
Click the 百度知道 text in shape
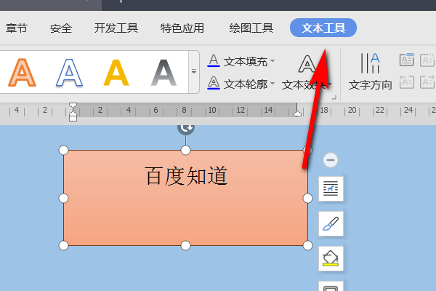(x=186, y=176)
